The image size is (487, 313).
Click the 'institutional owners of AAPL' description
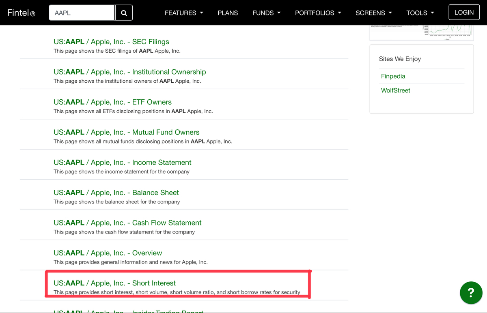pyautogui.click(x=127, y=81)
